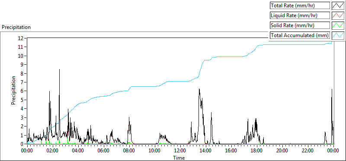
Task: Click the Time axis label
Action: [x=179, y=158]
